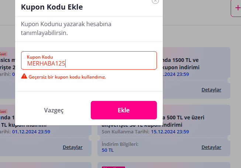Click the 'Saat' badge above the 01.12.2024 coupon
Image resolution: width=241 pixels, height=168 pixels.
tap(3, 111)
